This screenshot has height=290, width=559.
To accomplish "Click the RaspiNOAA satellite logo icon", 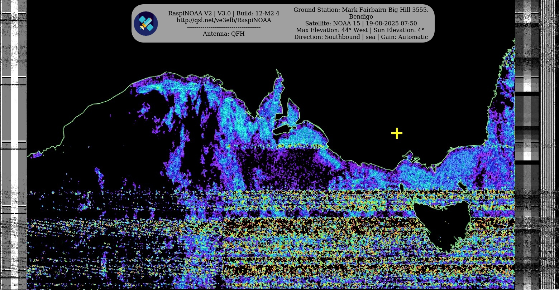I will click(146, 24).
